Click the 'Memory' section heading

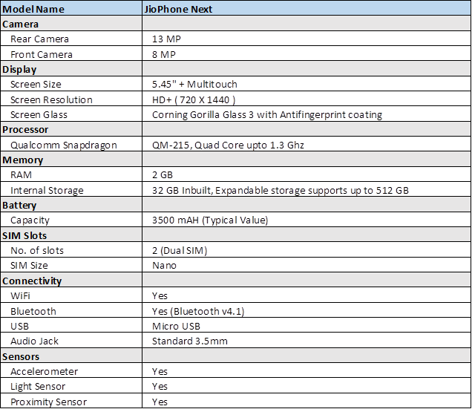click(71, 160)
